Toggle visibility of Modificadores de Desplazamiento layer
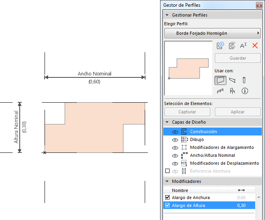The width and height of the screenshot is (265, 220). coord(175,164)
